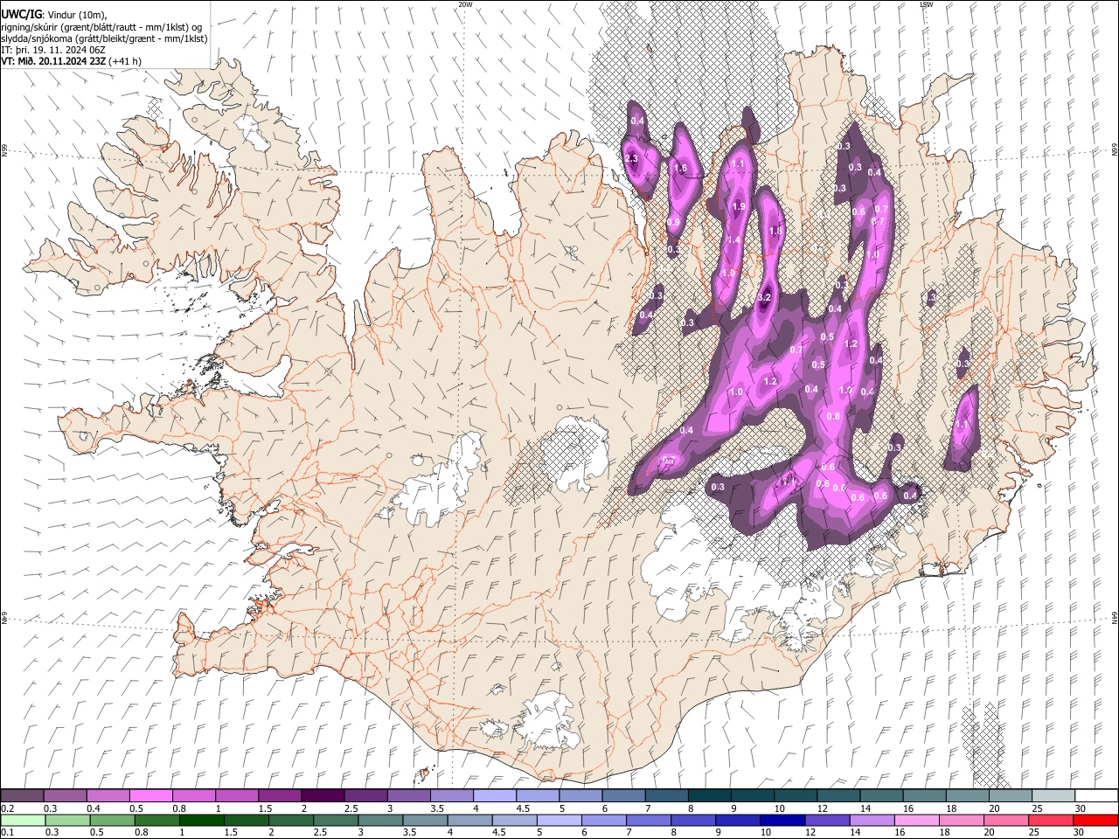Click the dark teal snow swatch at 8
1119x839 pixels.
click(710, 795)
